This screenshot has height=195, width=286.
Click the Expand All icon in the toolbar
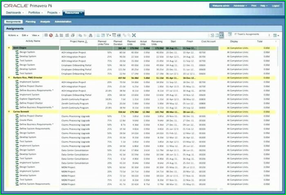coord(125,35)
